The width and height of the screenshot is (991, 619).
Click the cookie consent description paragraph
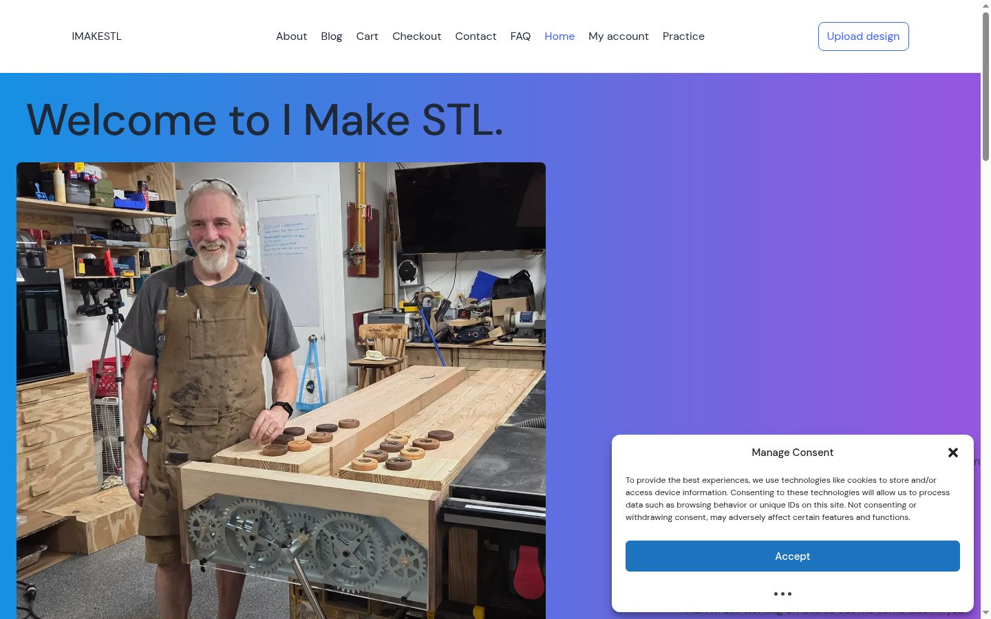(788, 499)
